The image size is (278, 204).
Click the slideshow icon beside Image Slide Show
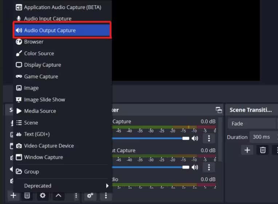click(x=19, y=99)
